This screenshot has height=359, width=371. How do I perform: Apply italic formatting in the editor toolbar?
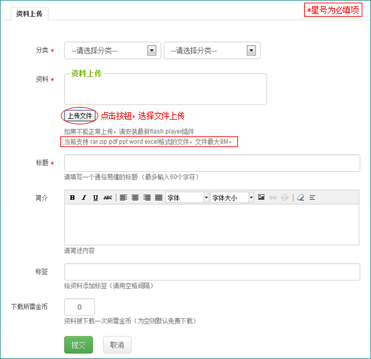tap(84, 197)
